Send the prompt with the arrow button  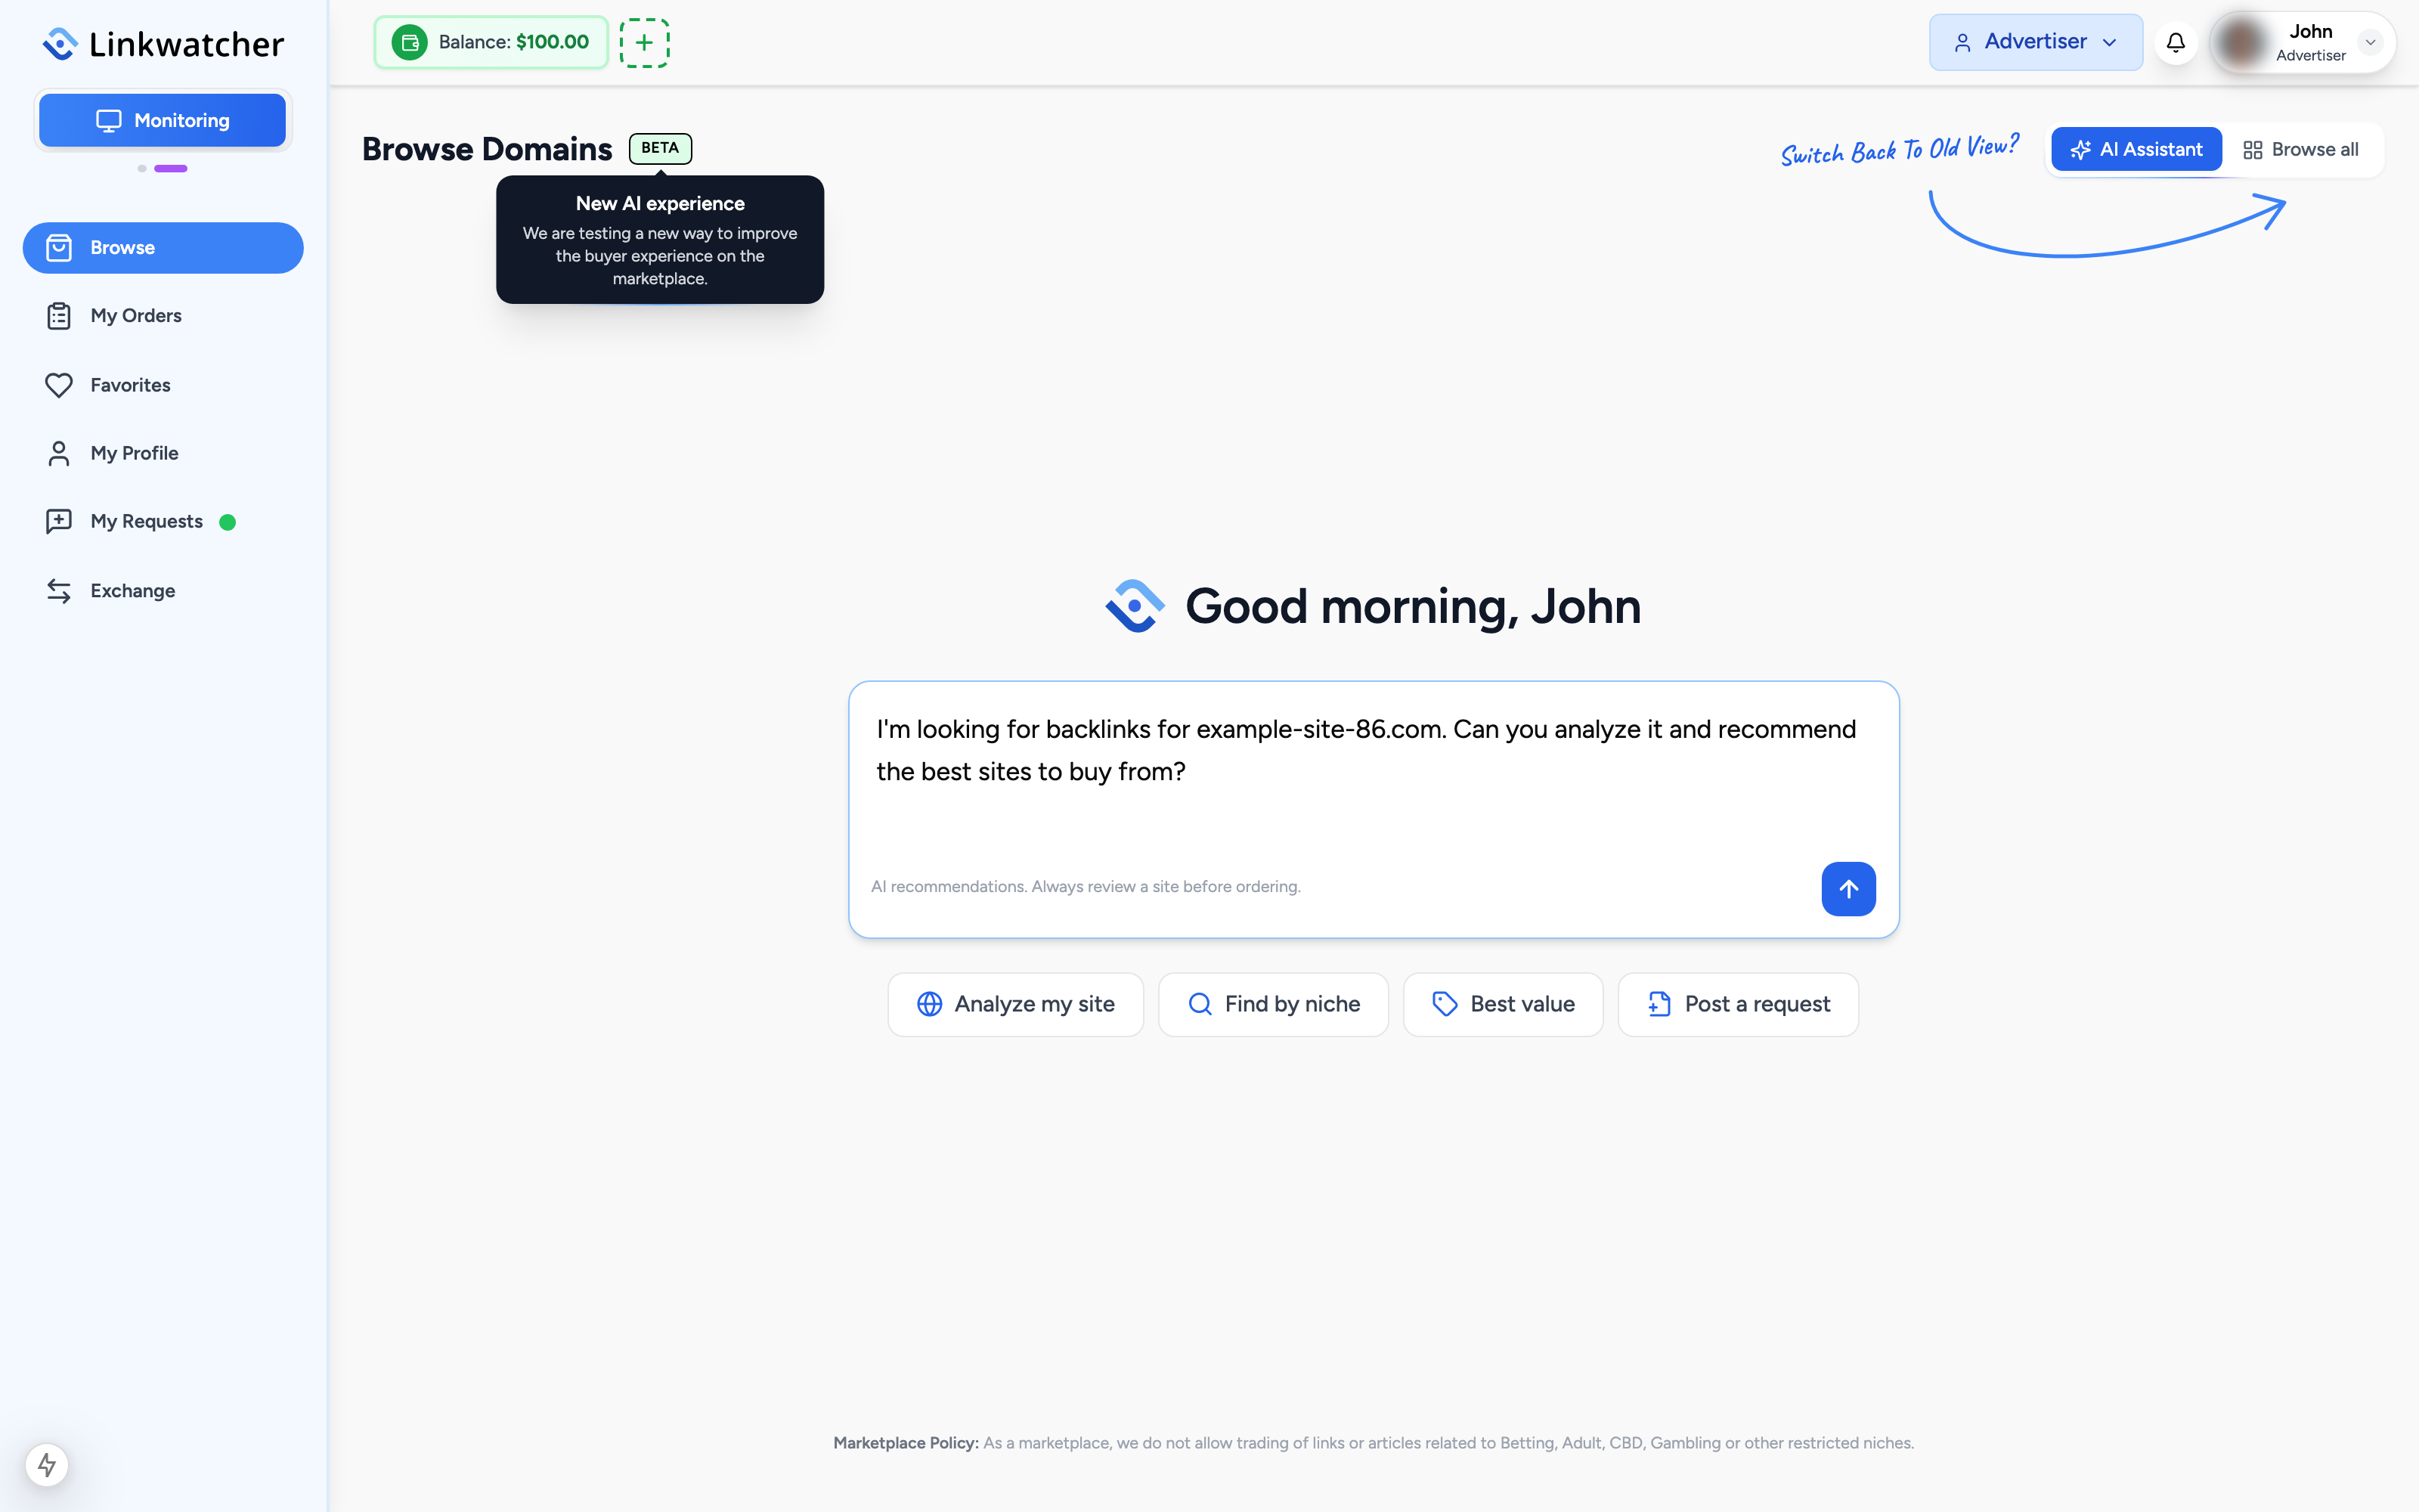point(1848,888)
